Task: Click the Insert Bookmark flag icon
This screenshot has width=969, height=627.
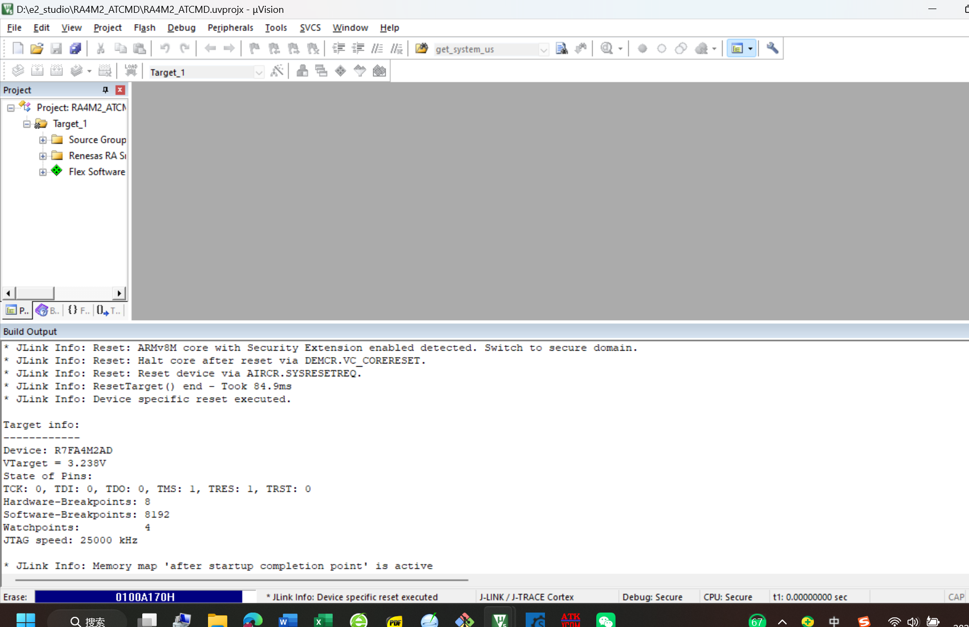Action: (x=255, y=49)
